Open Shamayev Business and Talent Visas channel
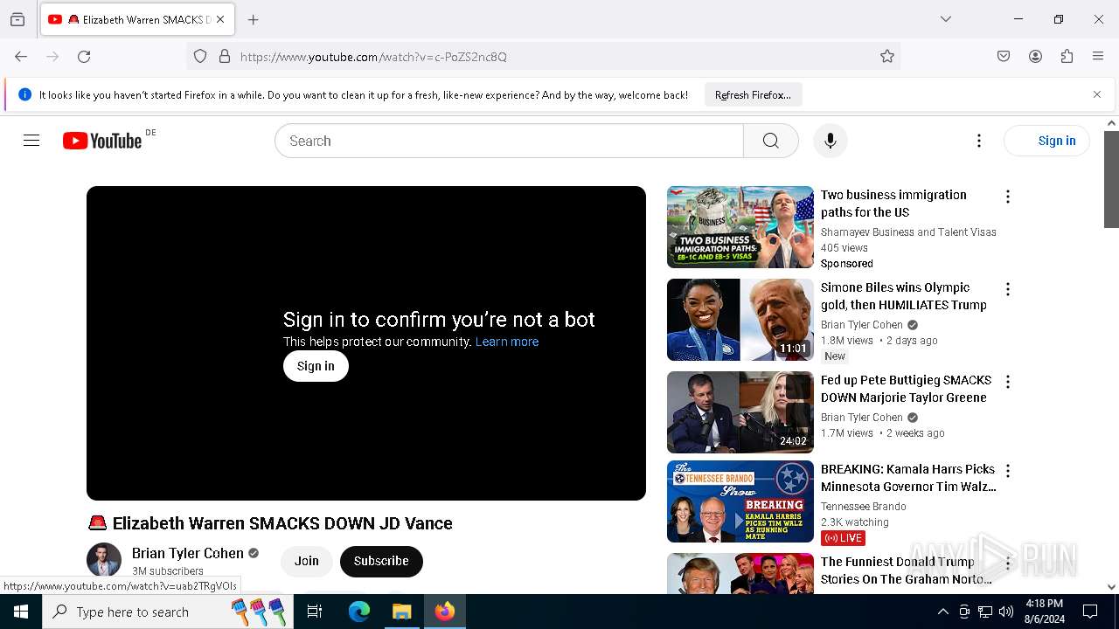1119x629 pixels. 908,232
